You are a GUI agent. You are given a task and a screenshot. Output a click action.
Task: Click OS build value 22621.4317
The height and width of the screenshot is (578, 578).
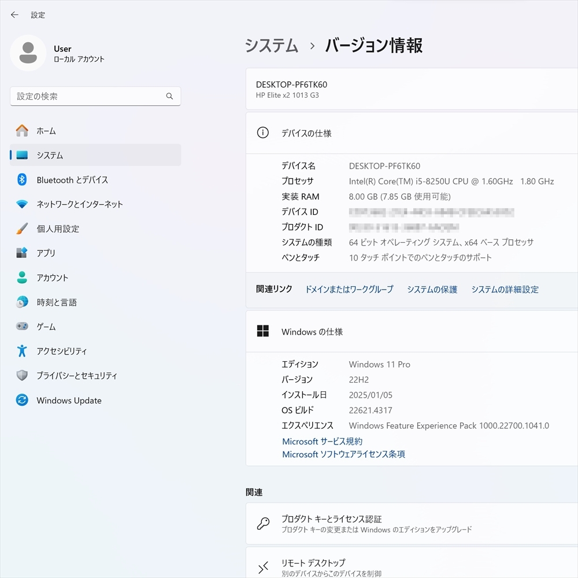[x=370, y=410]
